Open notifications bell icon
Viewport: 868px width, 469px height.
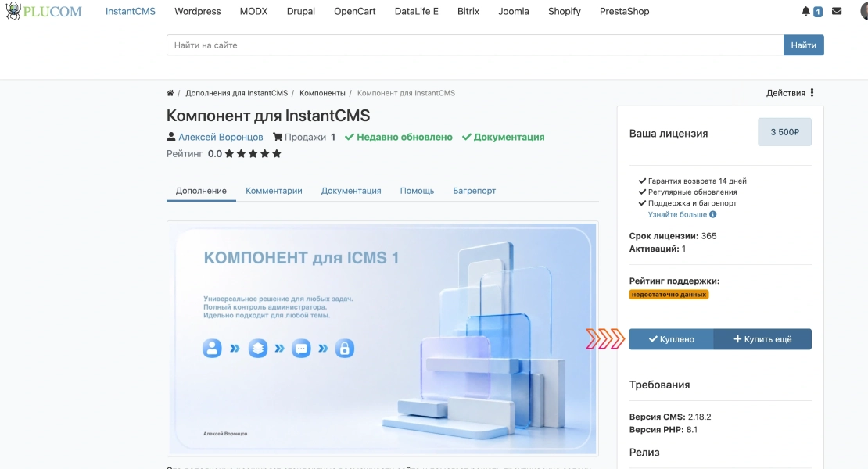(x=805, y=11)
